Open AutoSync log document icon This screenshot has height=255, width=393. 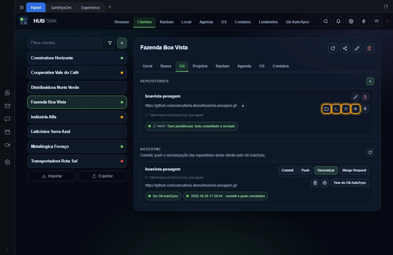click(x=315, y=183)
